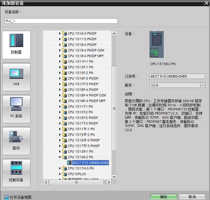
Task: Click the module icon of 6ES7 515-2RM00-0AB0
Action: tap(69, 163)
